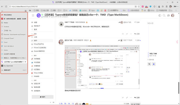
Task: Open the forum chat bubble icon
Action: [169, 15]
